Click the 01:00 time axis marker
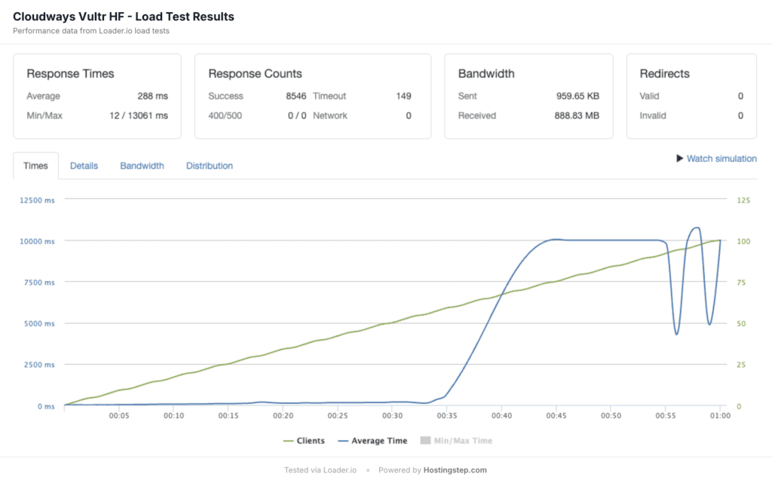This screenshot has width=772, height=483. click(x=720, y=416)
